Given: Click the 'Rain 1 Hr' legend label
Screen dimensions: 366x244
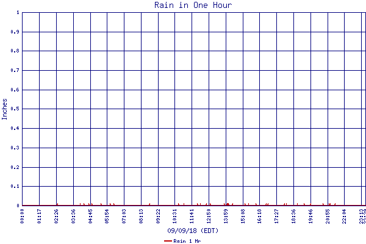Looking at the screenshot, I should coord(187,241).
